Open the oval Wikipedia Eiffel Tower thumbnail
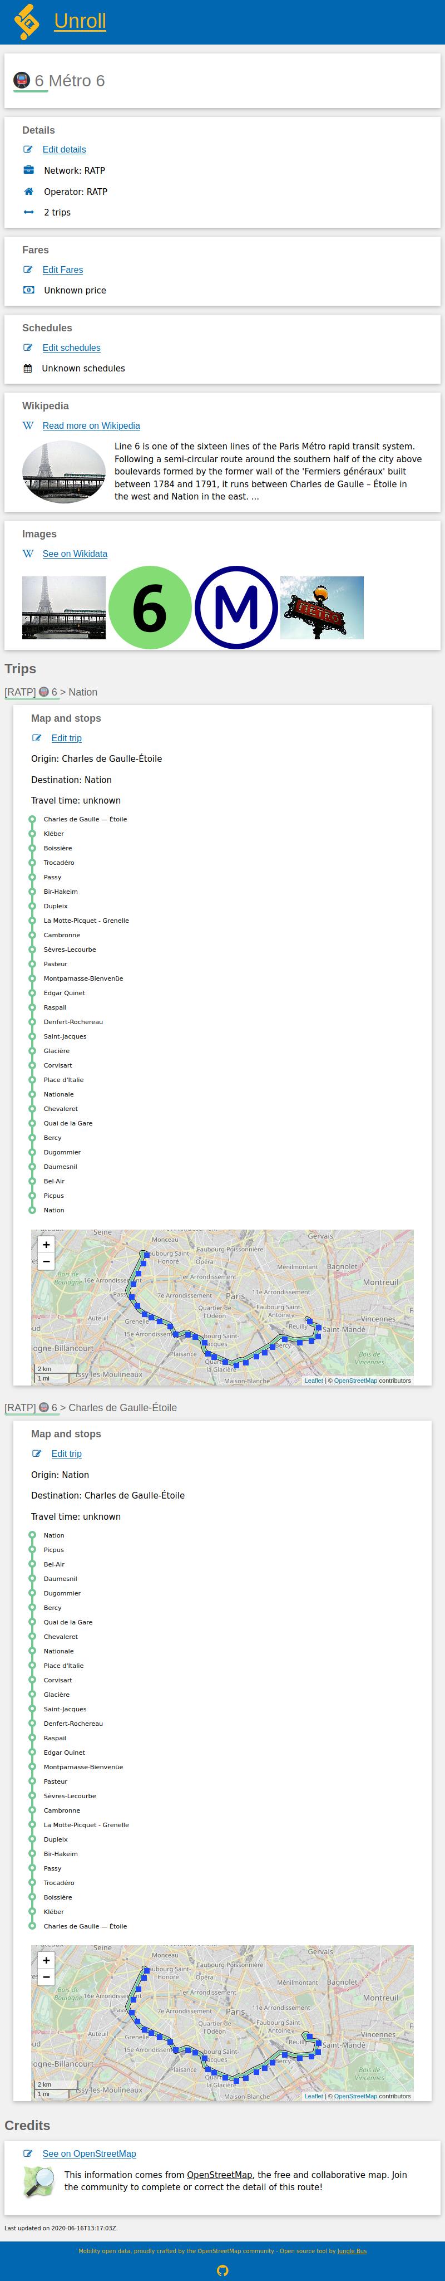The height and width of the screenshot is (2281, 445). pyautogui.click(x=64, y=472)
